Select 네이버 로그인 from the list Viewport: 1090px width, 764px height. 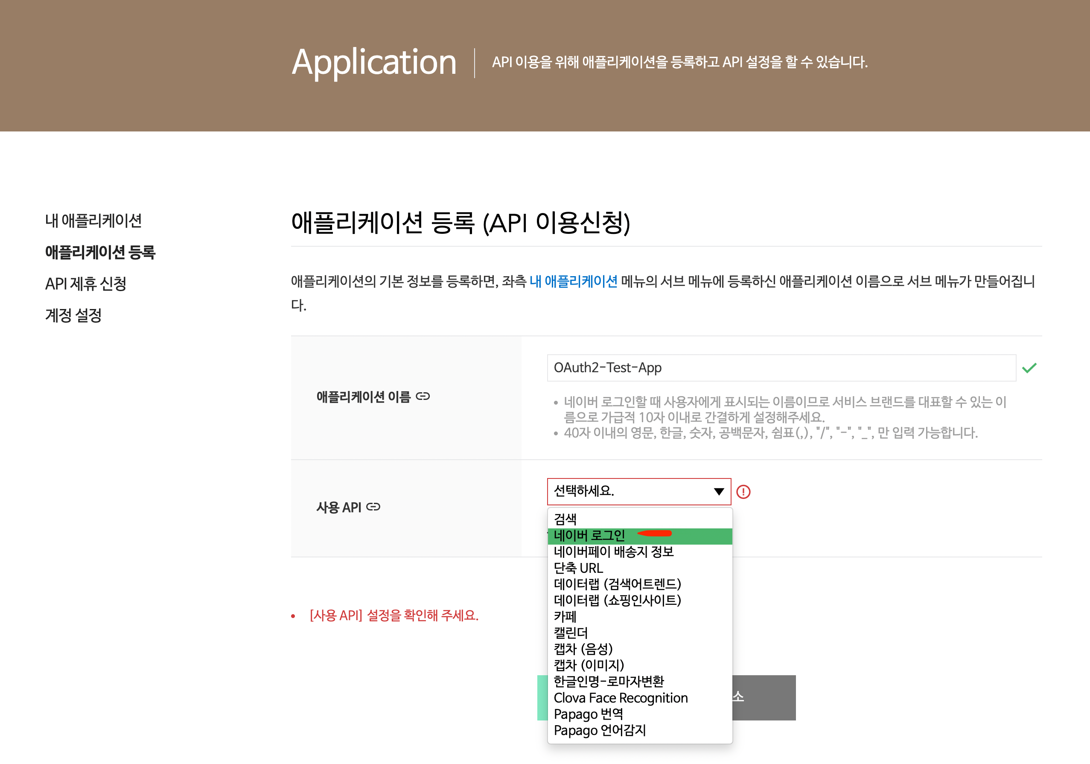click(589, 536)
